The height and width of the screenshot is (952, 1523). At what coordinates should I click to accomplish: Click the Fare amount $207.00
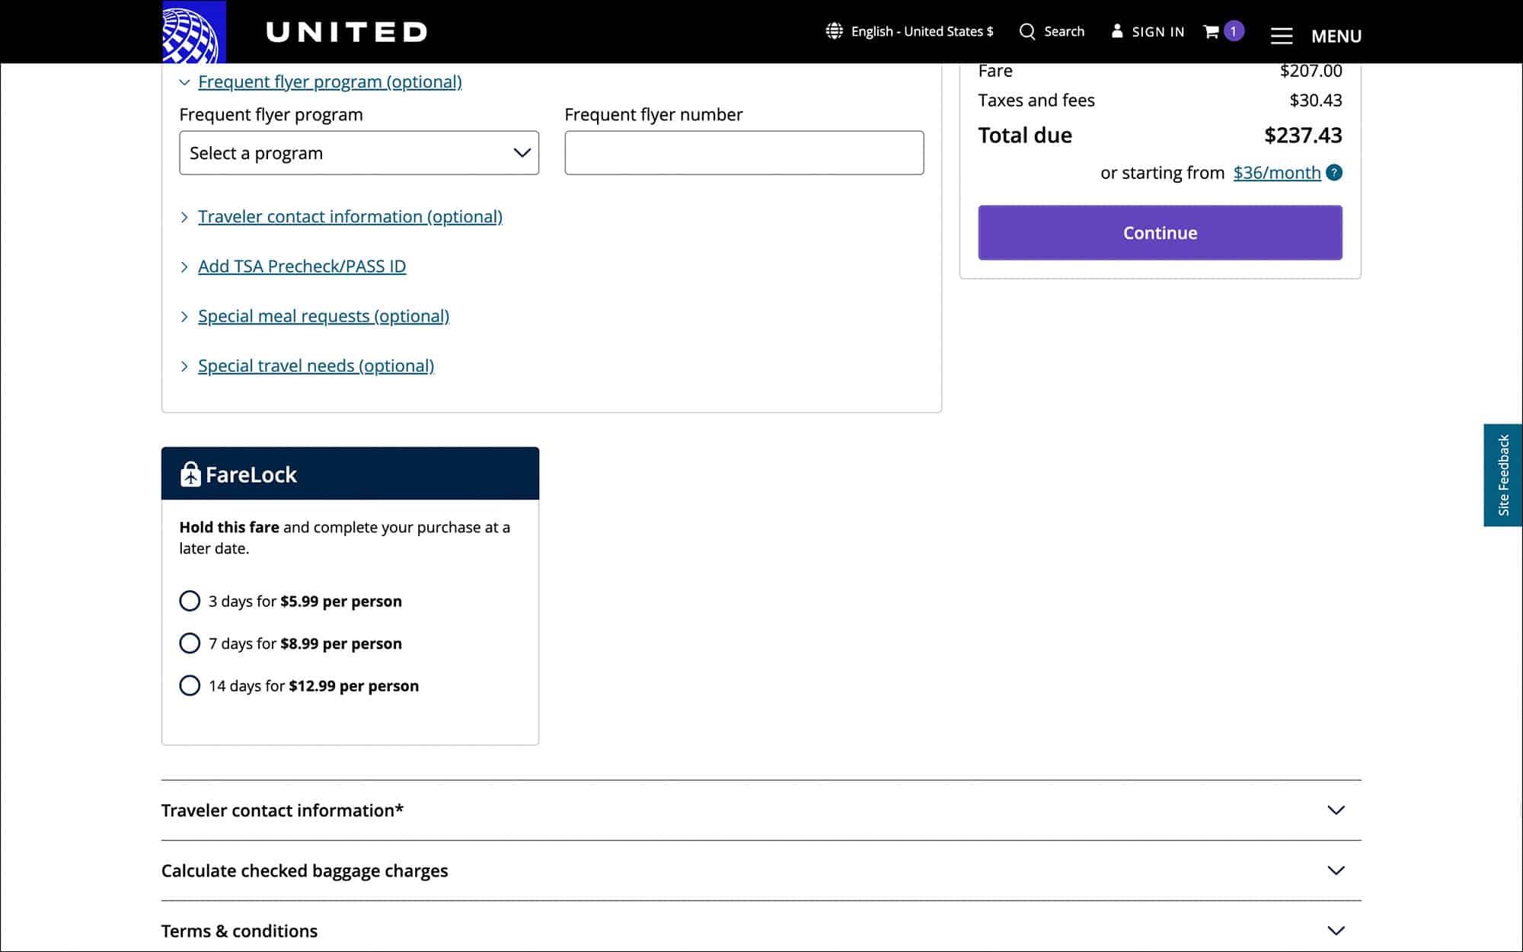(x=1311, y=71)
